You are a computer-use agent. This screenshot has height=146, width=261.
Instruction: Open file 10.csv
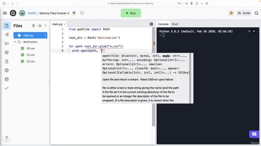coord(31,48)
